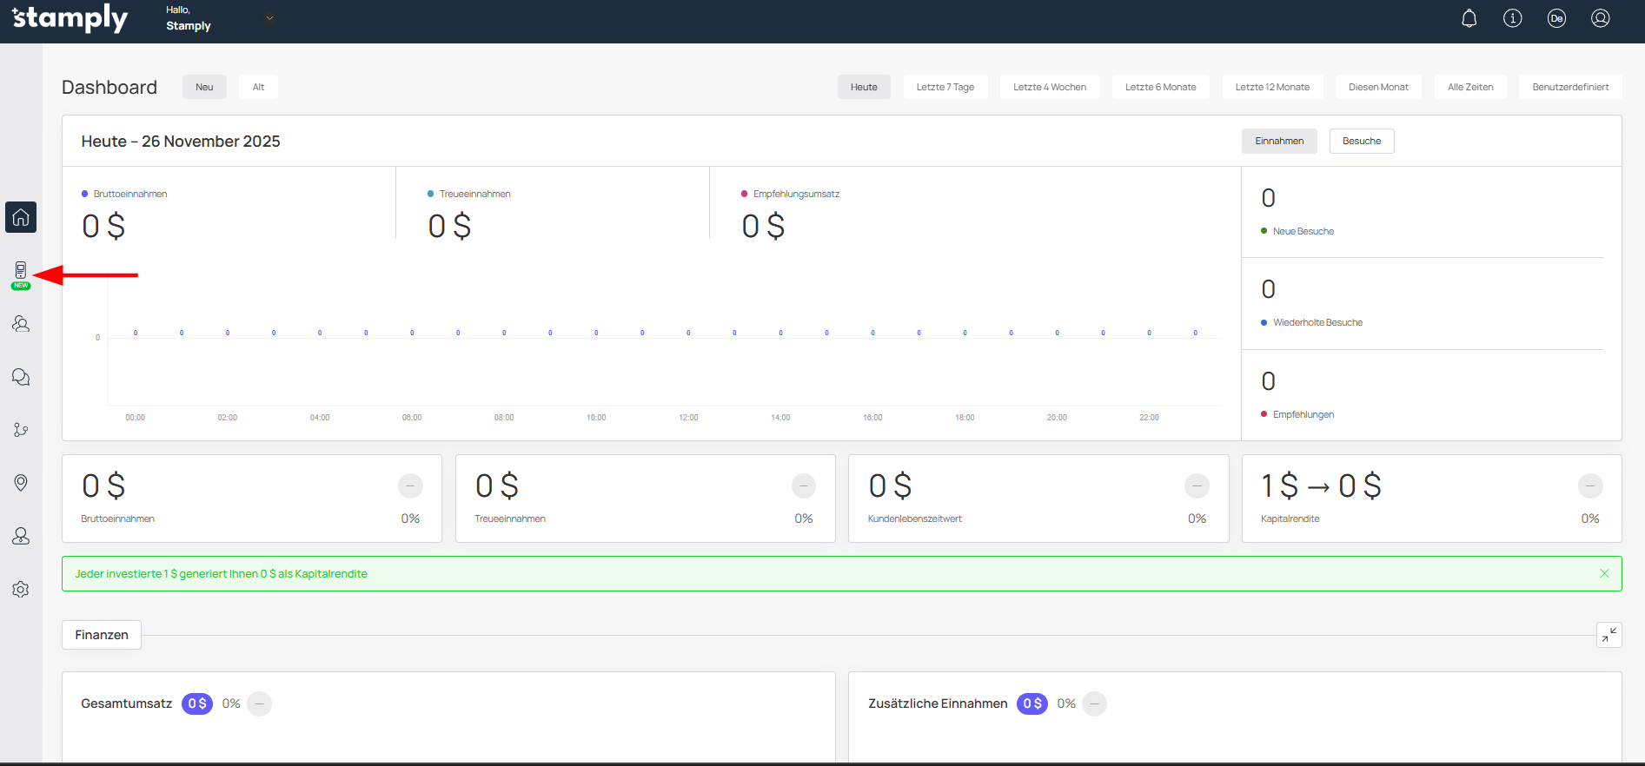Click the info icon in header
This screenshot has height=766, width=1645.
click(1512, 18)
